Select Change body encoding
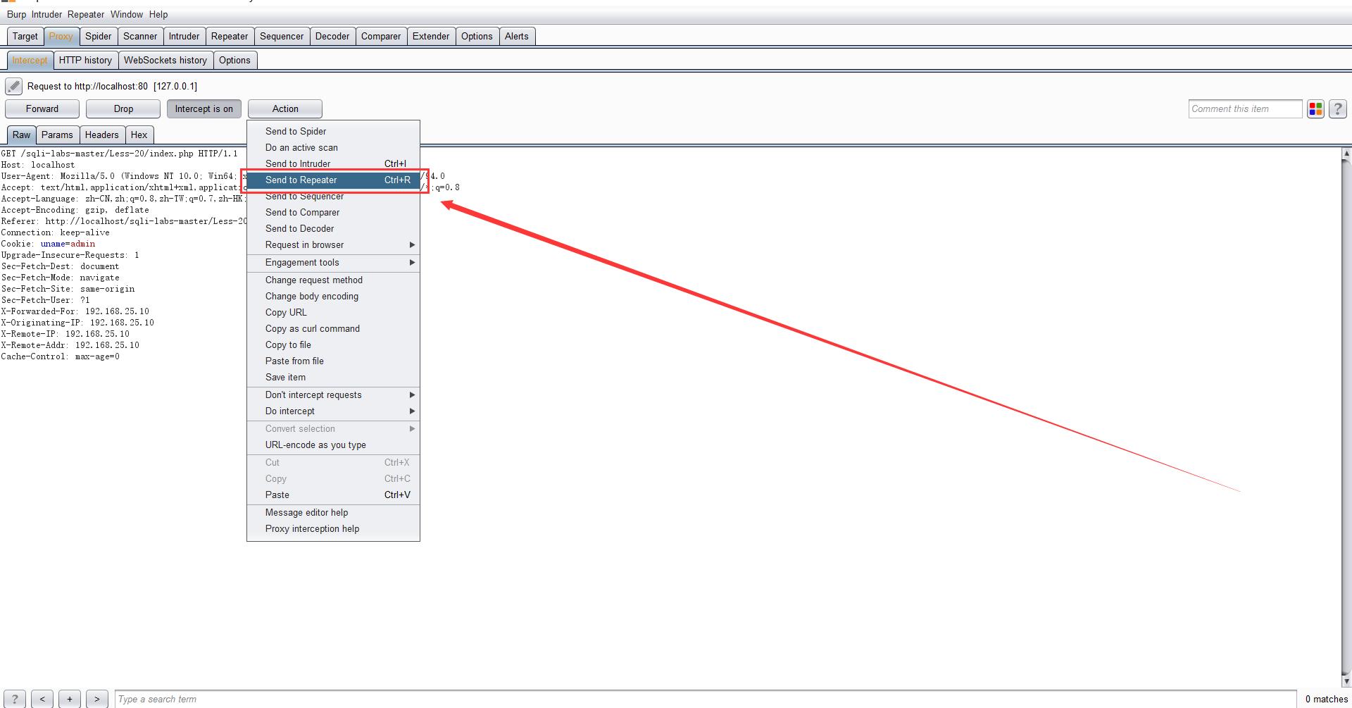Viewport: 1352px width, 708px height. tap(333, 297)
